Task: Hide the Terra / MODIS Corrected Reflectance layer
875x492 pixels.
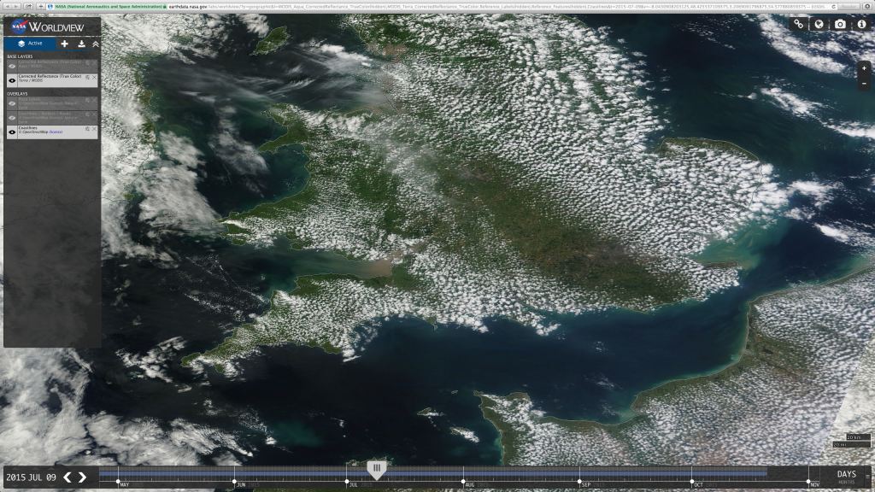Action: [x=12, y=80]
